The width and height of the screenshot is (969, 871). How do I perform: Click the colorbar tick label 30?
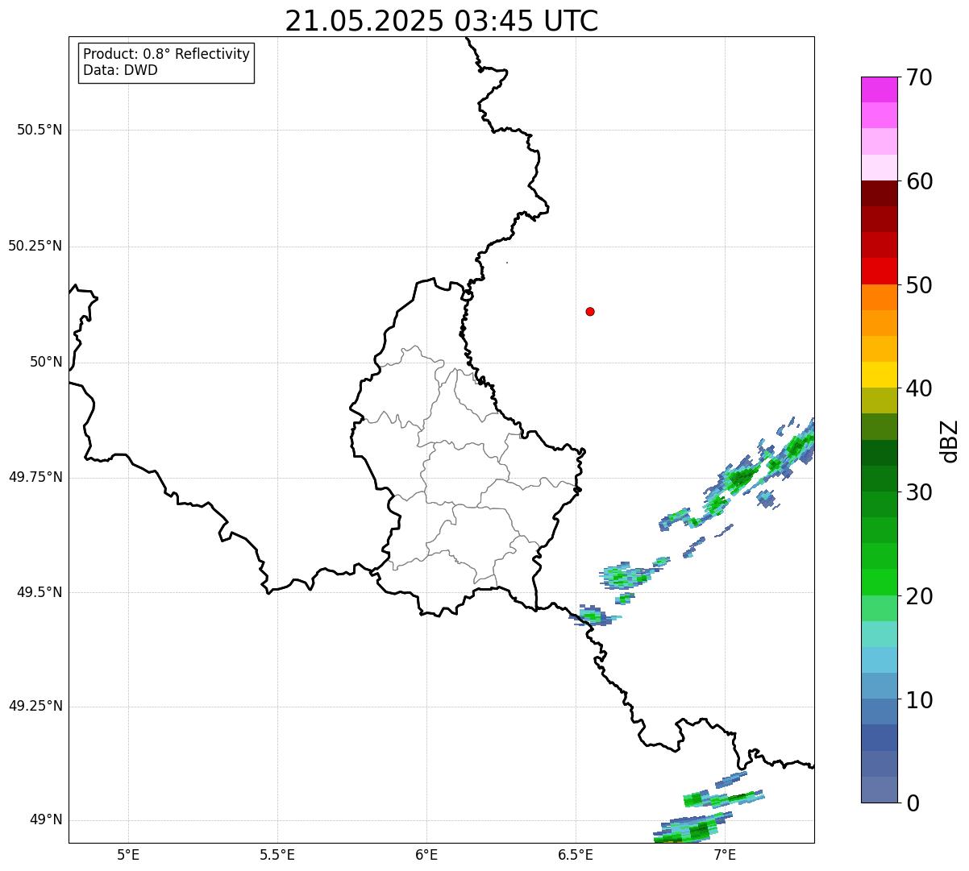point(919,492)
